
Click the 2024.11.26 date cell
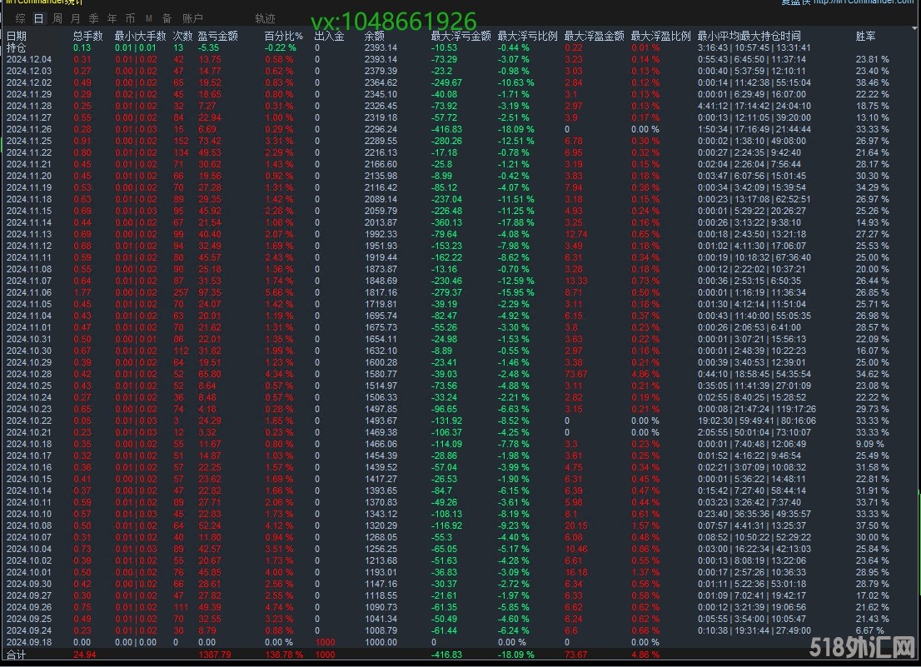[x=29, y=129]
